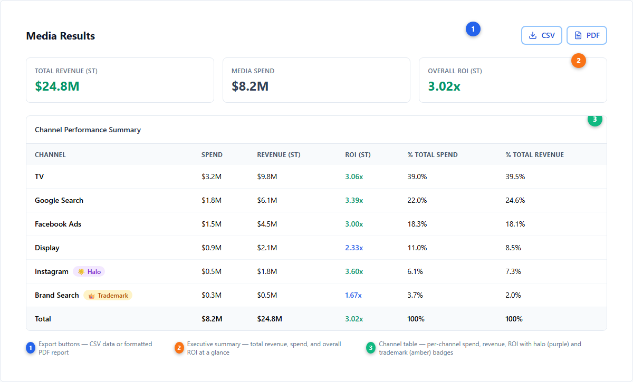Select the 3.02x overall ROI card value
633x382 pixels.
[x=444, y=86]
